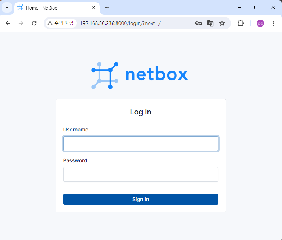Image resolution: width=282 pixels, height=240 pixels.
Task: Focus the Password input field
Action: [141, 174]
